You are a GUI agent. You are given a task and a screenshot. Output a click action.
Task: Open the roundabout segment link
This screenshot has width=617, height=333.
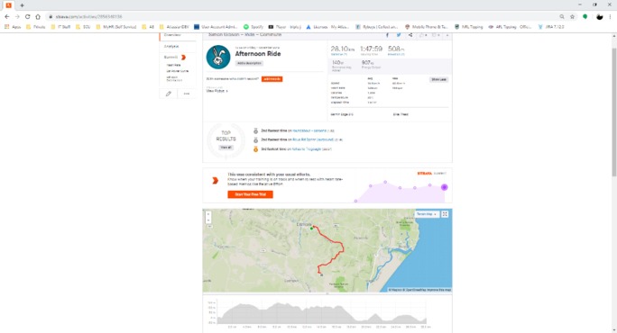pos(309,130)
